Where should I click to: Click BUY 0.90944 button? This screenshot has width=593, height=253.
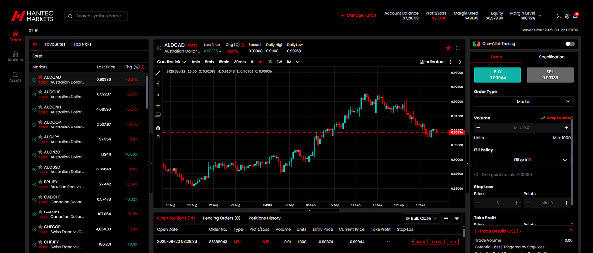(497, 75)
